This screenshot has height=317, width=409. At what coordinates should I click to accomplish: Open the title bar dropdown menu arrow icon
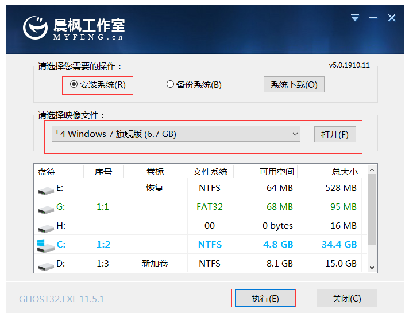pos(356,18)
